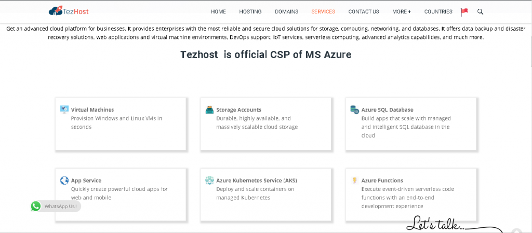Open the search magnifier icon
This screenshot has height=233, width=532.
pos(480,11)
